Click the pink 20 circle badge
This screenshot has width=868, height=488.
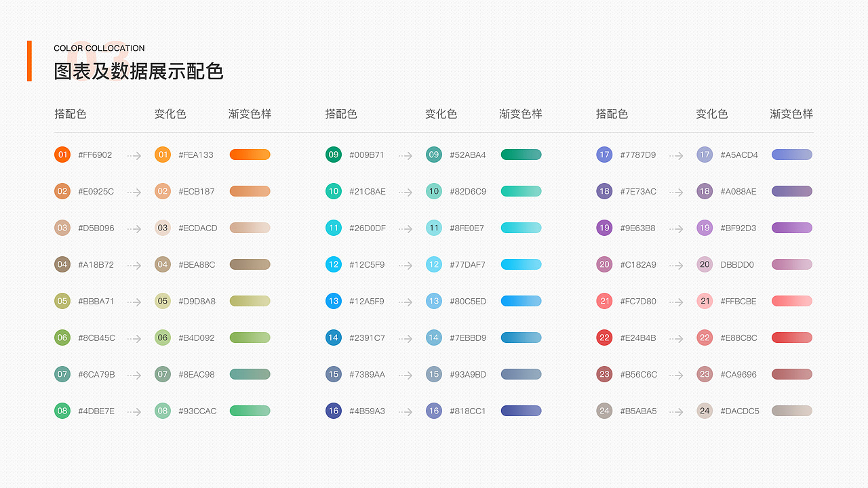pyautogui.click(x=604, y=264)
